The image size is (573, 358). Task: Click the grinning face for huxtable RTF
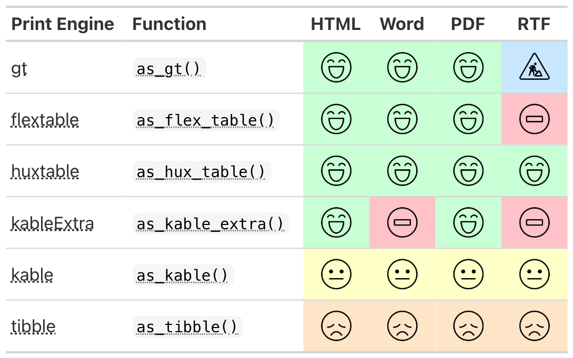534,171
